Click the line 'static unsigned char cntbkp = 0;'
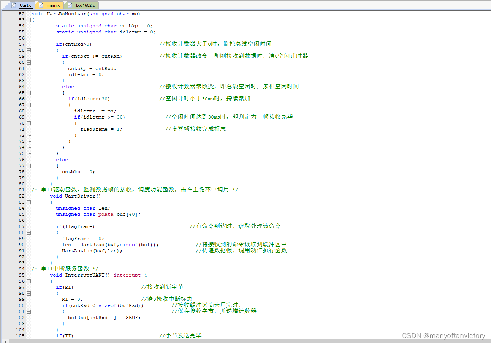Screen dimensions: 491x343 point(105,26)
